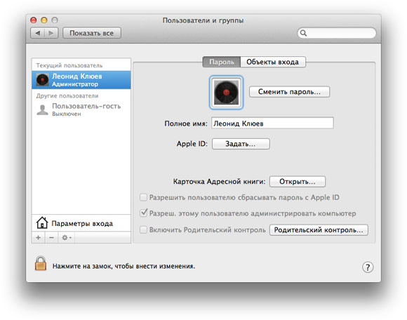Viewport: 407px width, 320px height.
Task: Open help with the question mark button
Action: point(368,267)
